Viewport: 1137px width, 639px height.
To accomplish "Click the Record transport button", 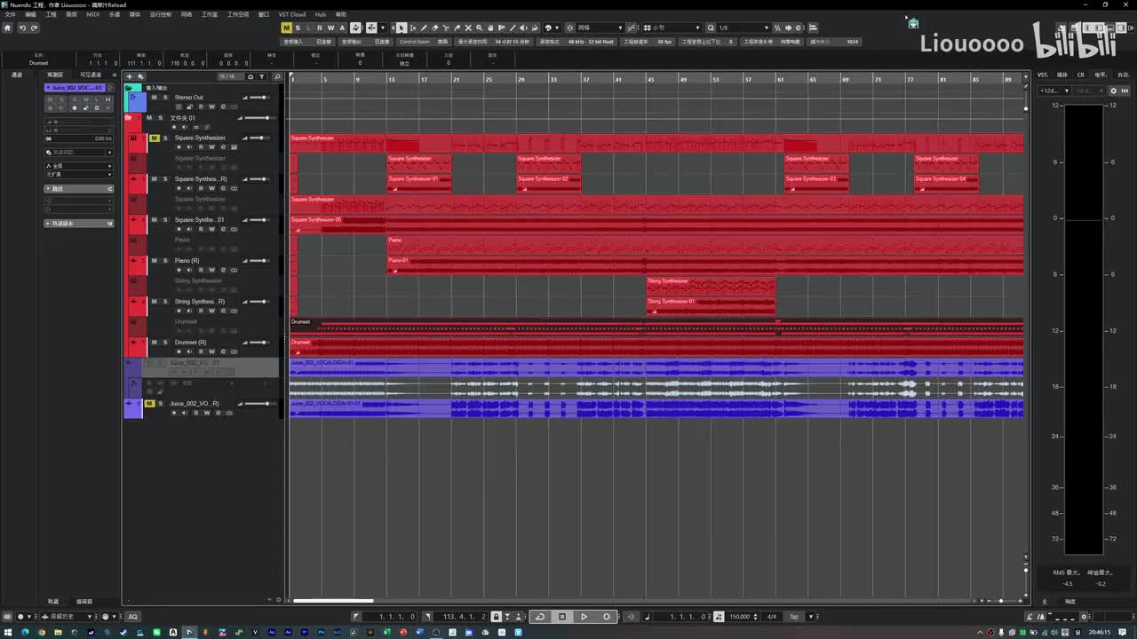I will pyautogui.click(x=607, y=616).
